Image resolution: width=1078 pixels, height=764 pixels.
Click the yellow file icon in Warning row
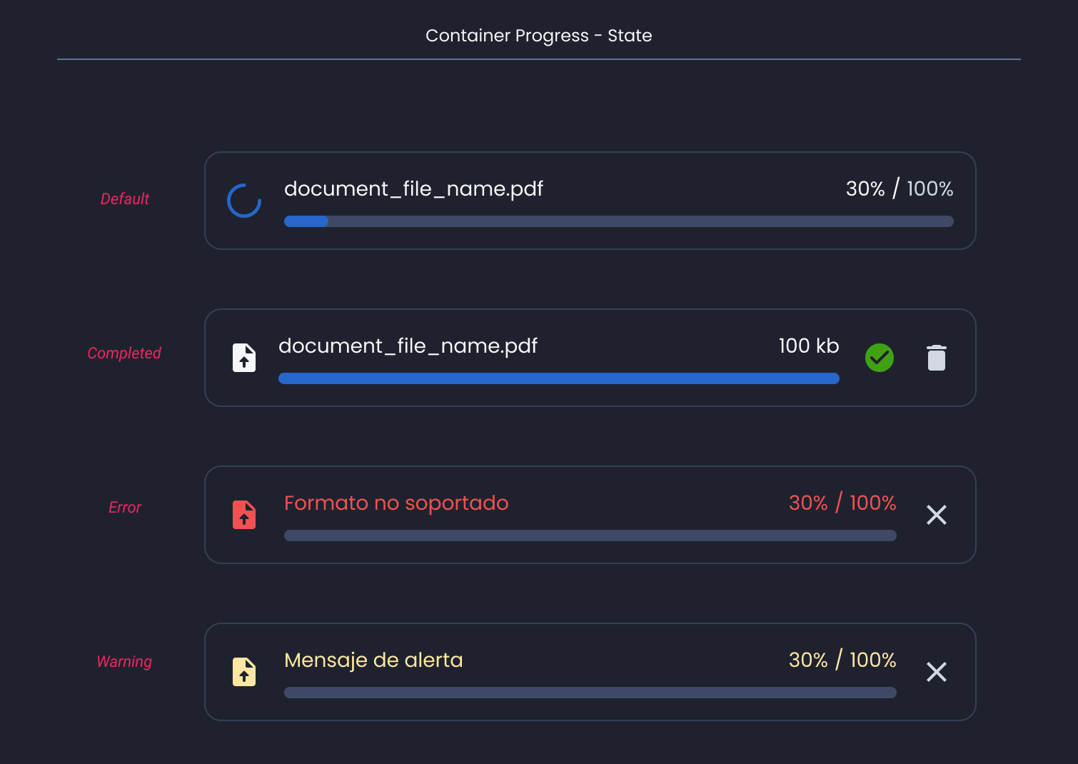pos(243,671)
